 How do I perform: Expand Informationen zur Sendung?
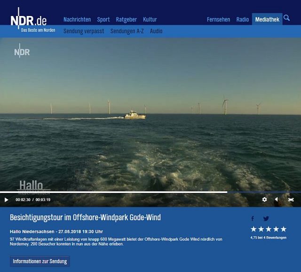(40, 261)
